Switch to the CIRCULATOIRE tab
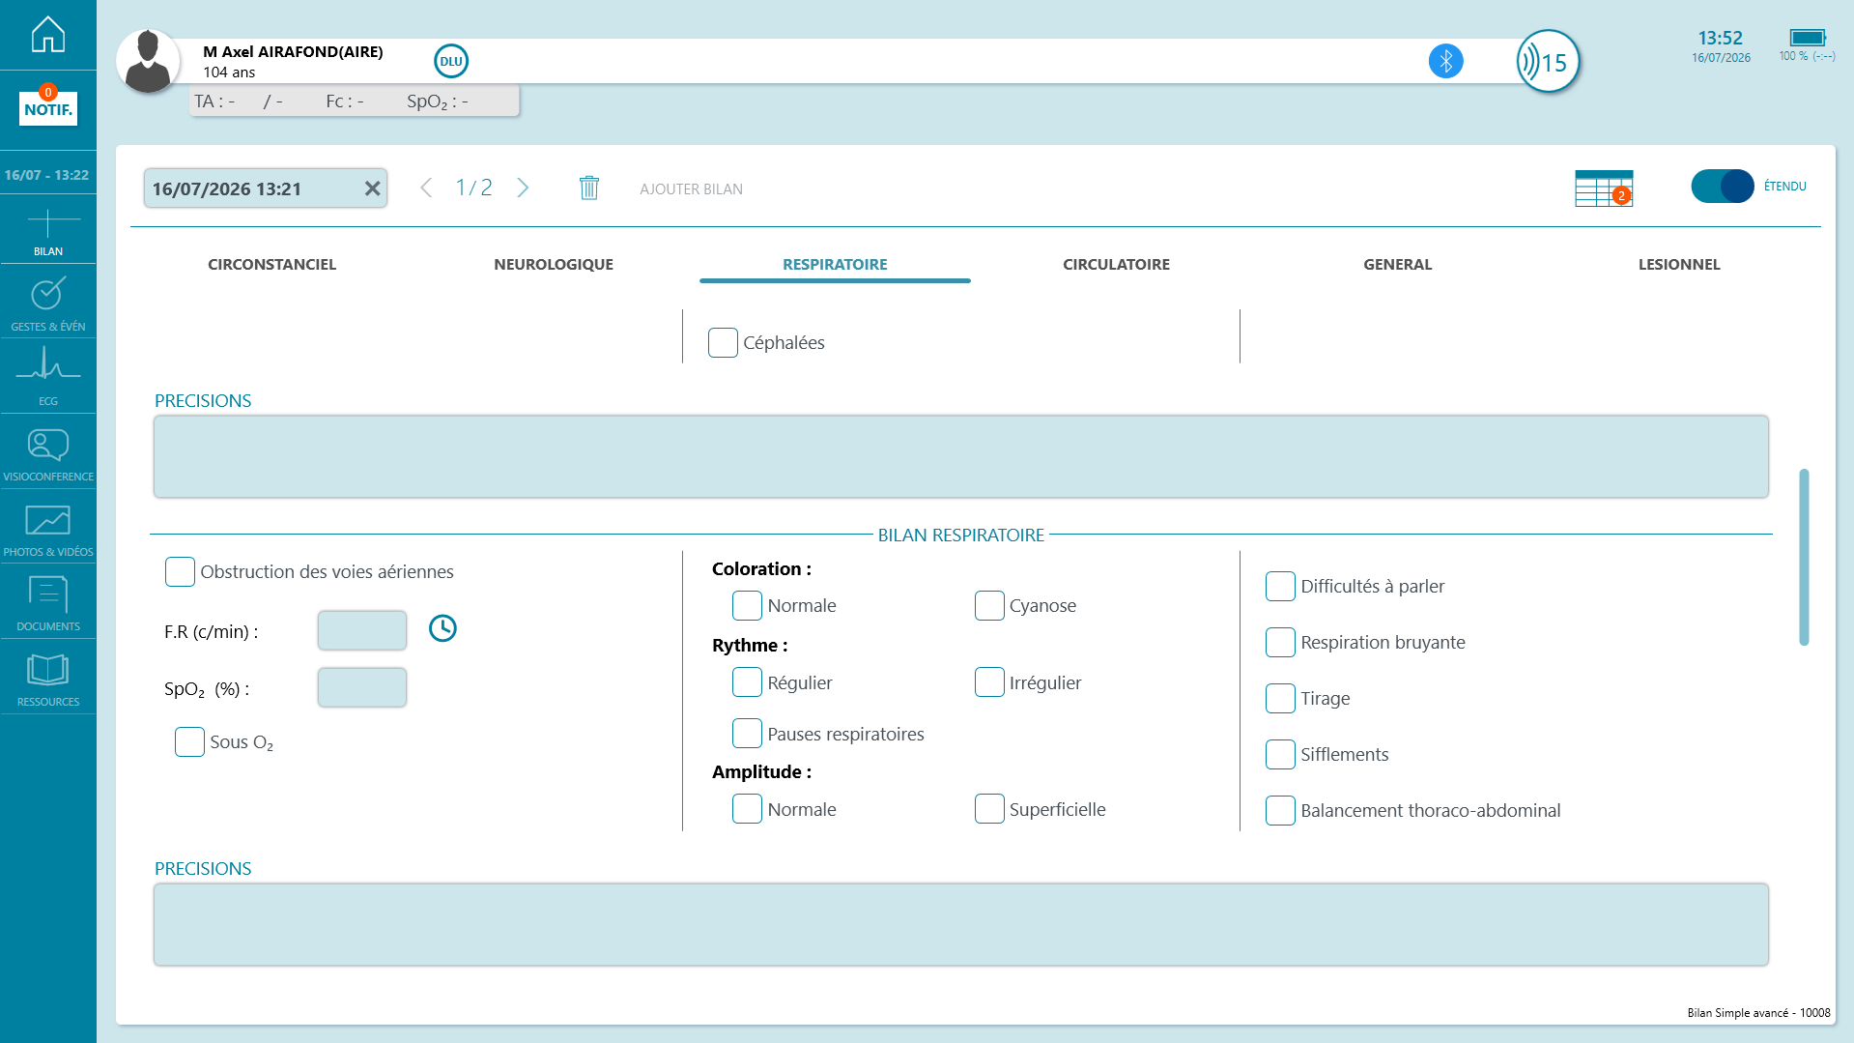The width and height of the screenshot is (1854, 1043). tap(1116, 264)
